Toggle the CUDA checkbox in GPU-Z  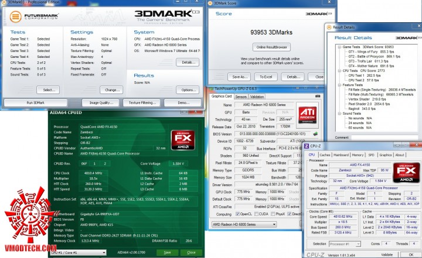(x=256, y=214)
